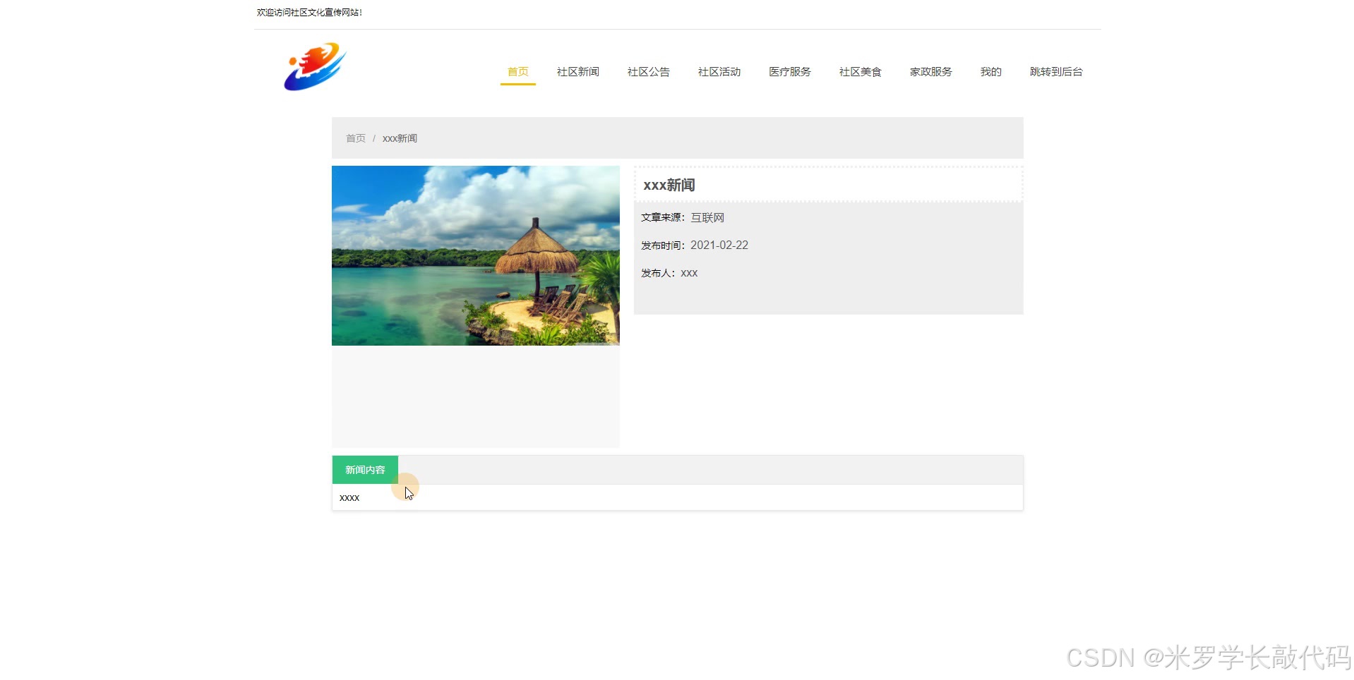Click the 互联网 article source text
The height and width of the screenshot is (680, 1354).
(706, 217)
